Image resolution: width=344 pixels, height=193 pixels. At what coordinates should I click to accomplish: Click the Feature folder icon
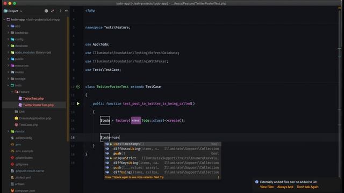coord(17,92)
